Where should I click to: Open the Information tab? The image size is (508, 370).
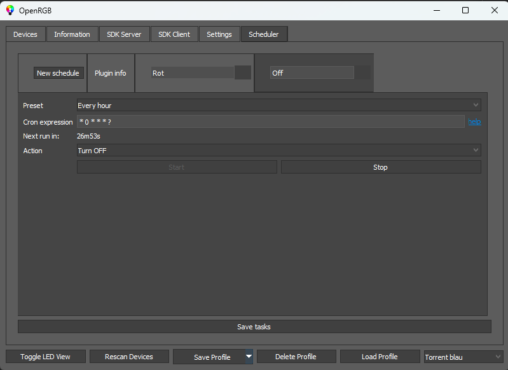point(72,34)
